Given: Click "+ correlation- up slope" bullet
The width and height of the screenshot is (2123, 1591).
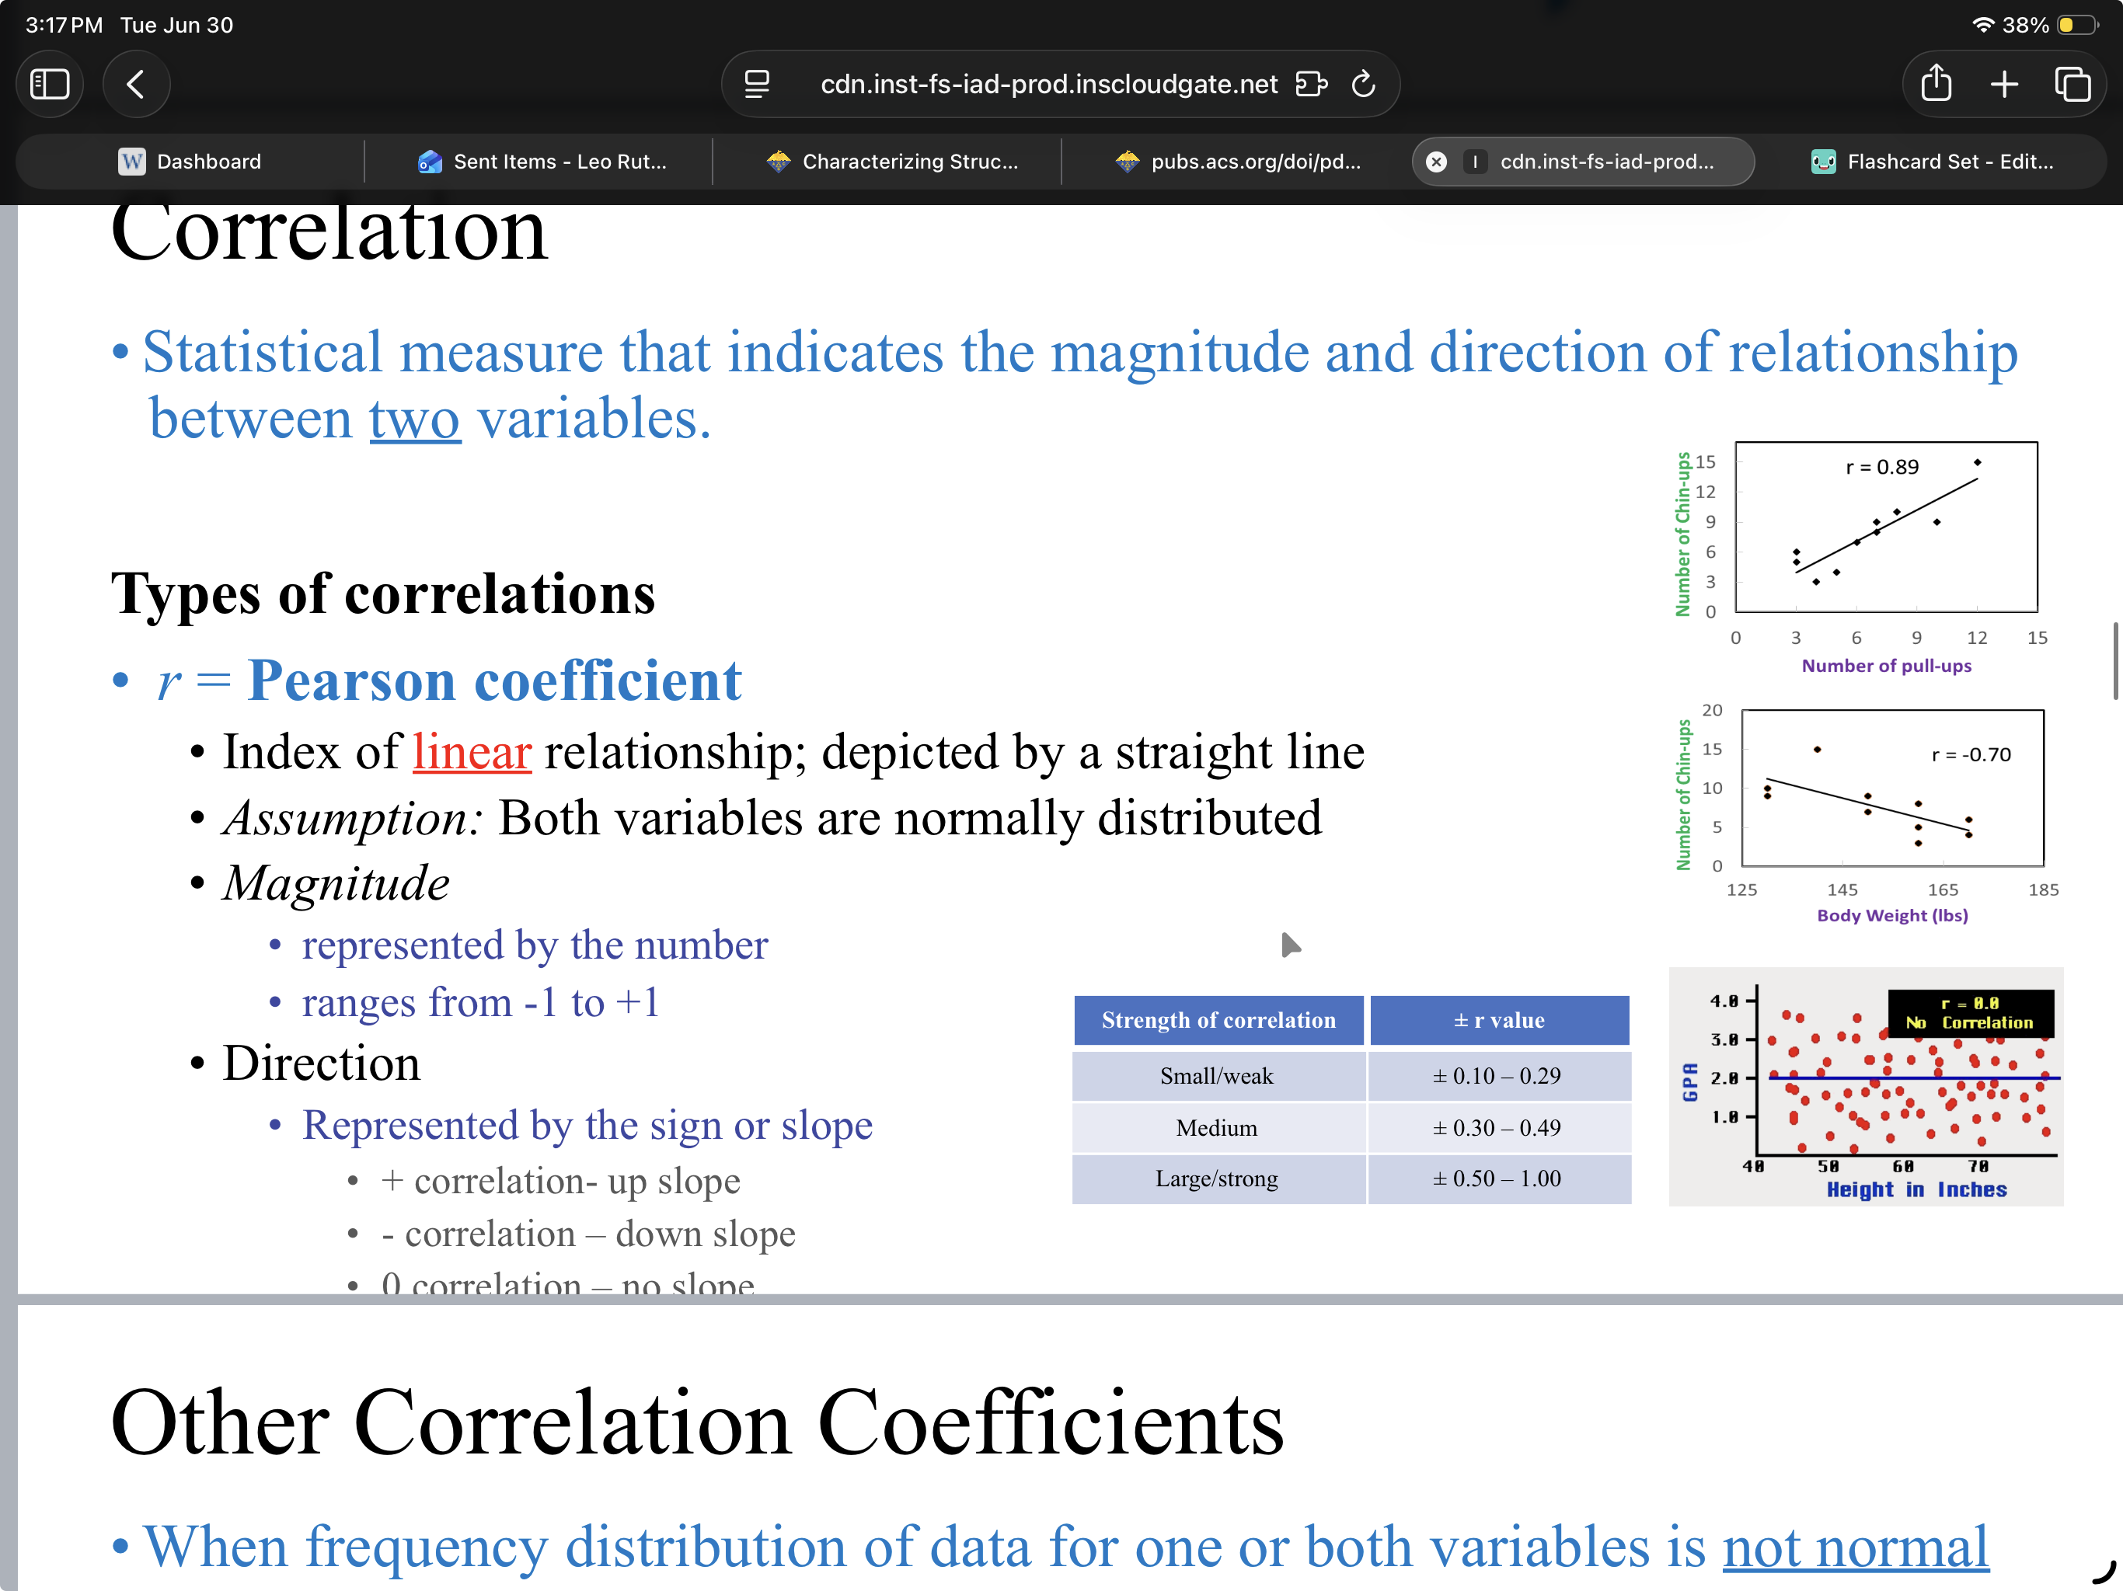Looking at the screenshot, I should click(560, 1182).
